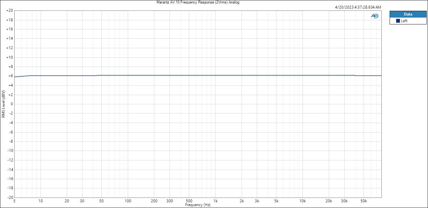The image size is (428, 208).
Task: Click the 20k frequency axis tick label
Action: click(329, 201)
